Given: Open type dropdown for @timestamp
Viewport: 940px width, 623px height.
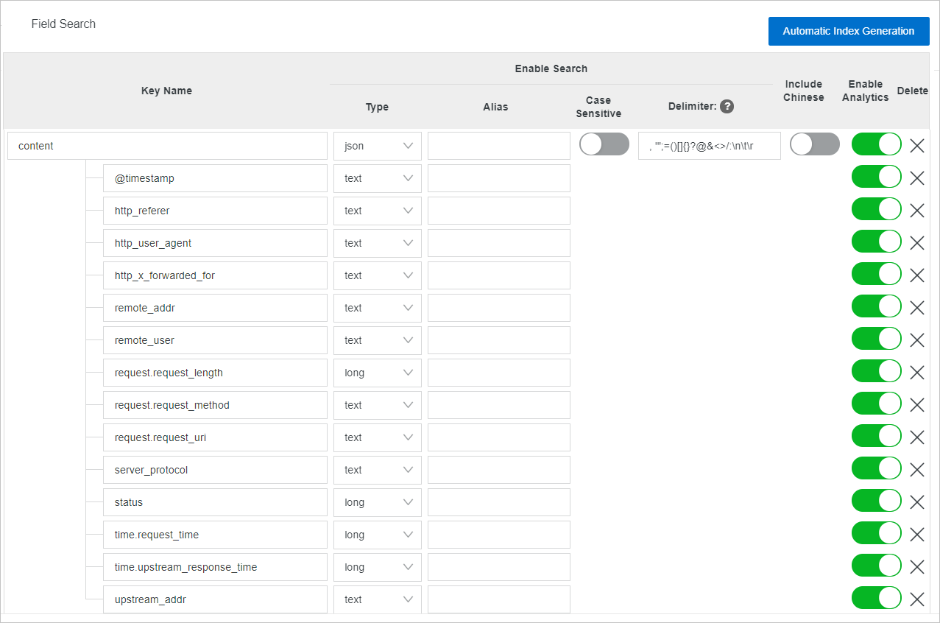Looking at the screenshot, I should click(x=378, y=178).
